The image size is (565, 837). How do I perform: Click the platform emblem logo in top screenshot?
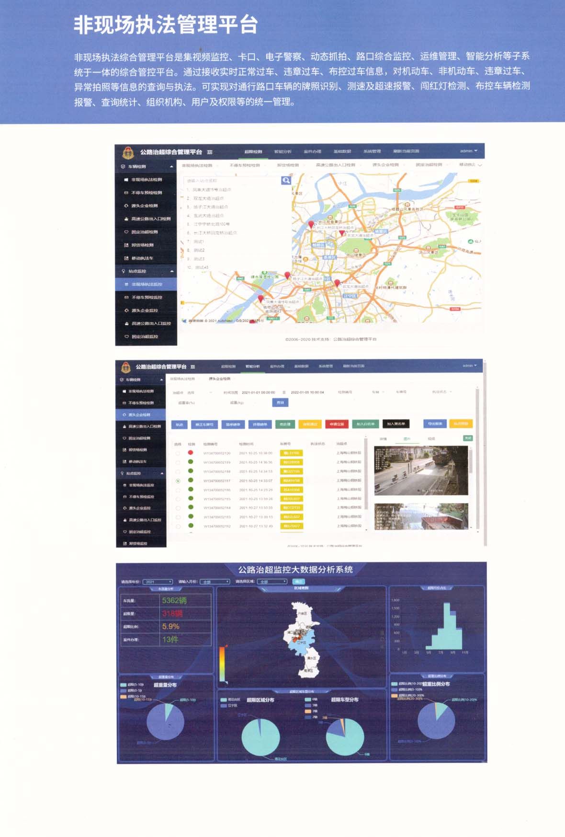(x=127, y=152)
